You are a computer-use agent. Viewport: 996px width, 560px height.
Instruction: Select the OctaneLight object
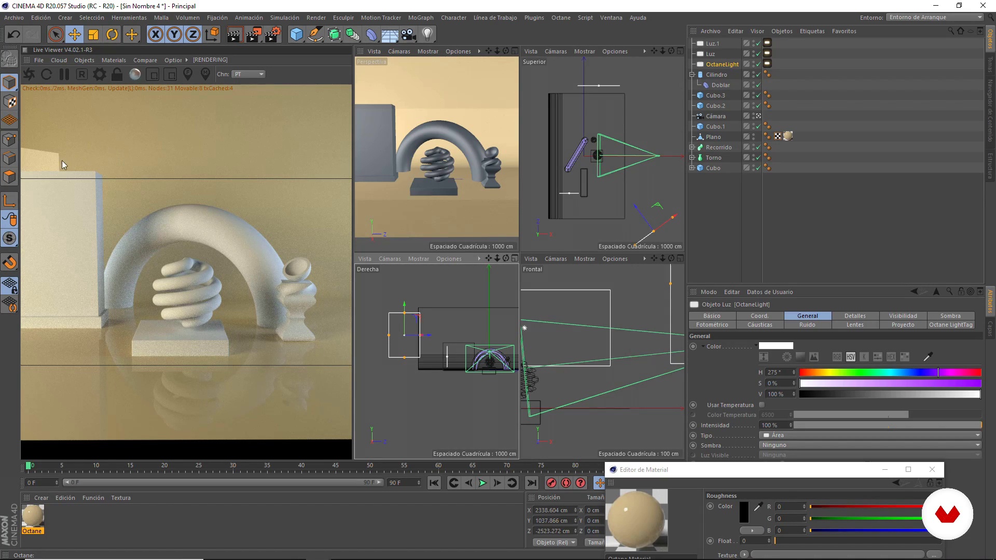coord(722,64)
